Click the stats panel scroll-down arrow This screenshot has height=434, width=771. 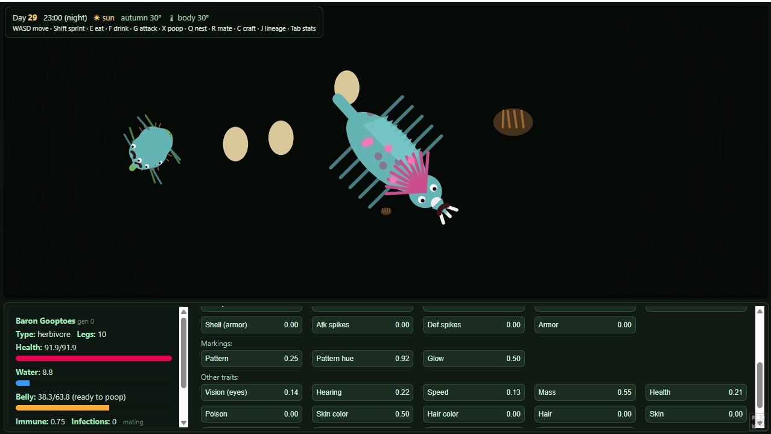183,423
